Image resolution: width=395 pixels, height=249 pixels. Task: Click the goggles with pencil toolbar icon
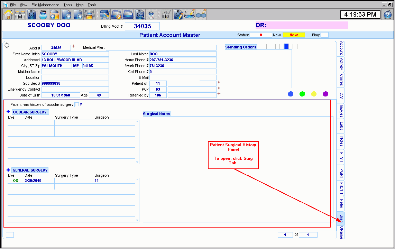click(190, 15)
